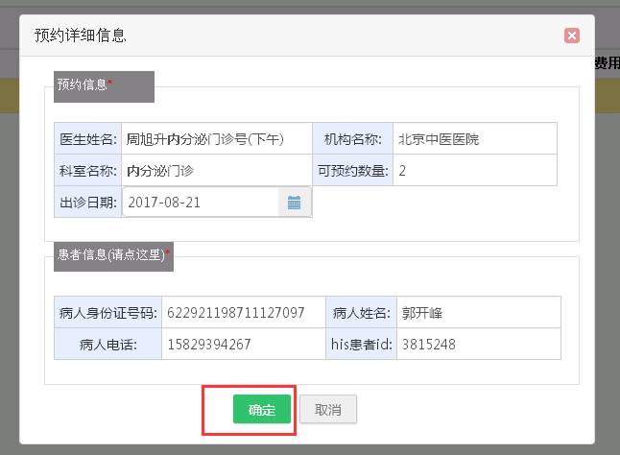Click the 病人电话 input field
The image size is (620, 455).
(x=243, y=344)
